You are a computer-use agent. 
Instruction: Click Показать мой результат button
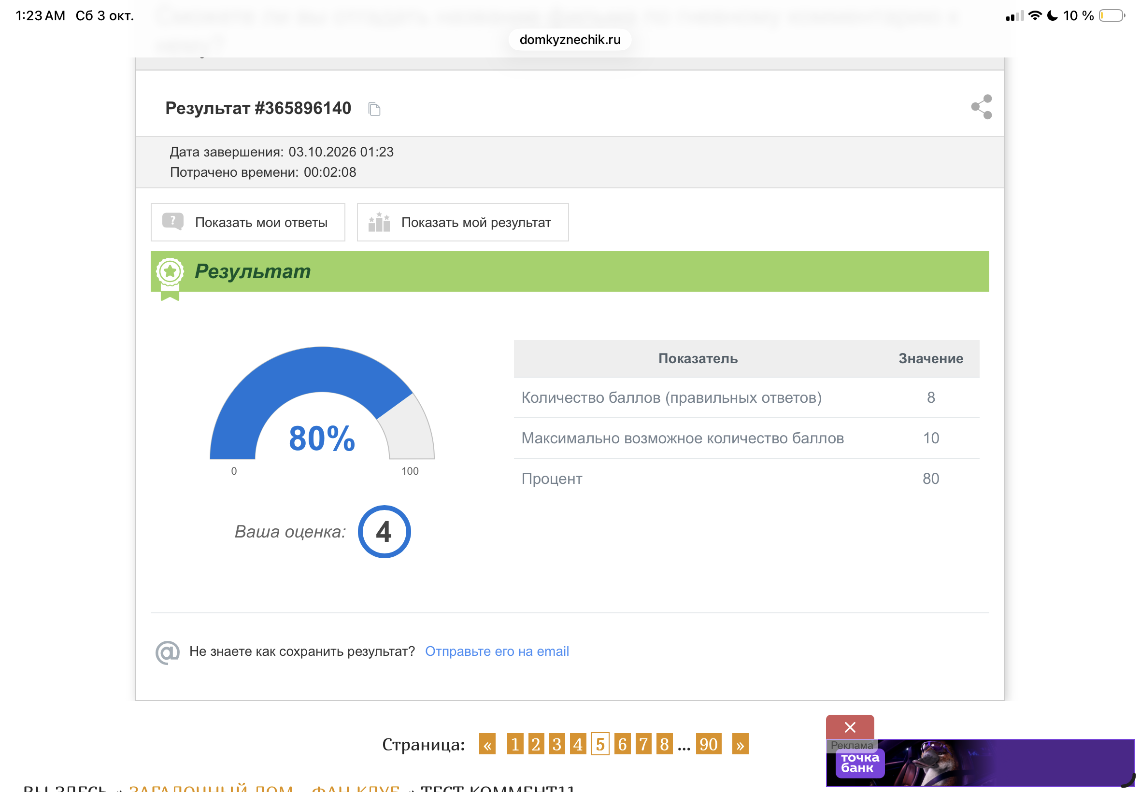pos(463,222)
